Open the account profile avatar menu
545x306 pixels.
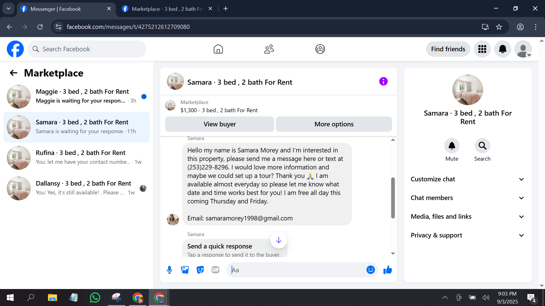click(x=523, y=49)
